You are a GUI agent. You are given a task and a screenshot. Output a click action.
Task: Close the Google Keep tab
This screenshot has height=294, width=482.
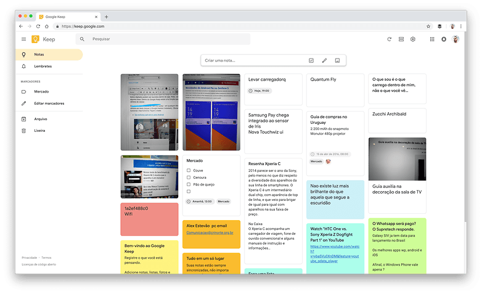[x=96, y=17]
